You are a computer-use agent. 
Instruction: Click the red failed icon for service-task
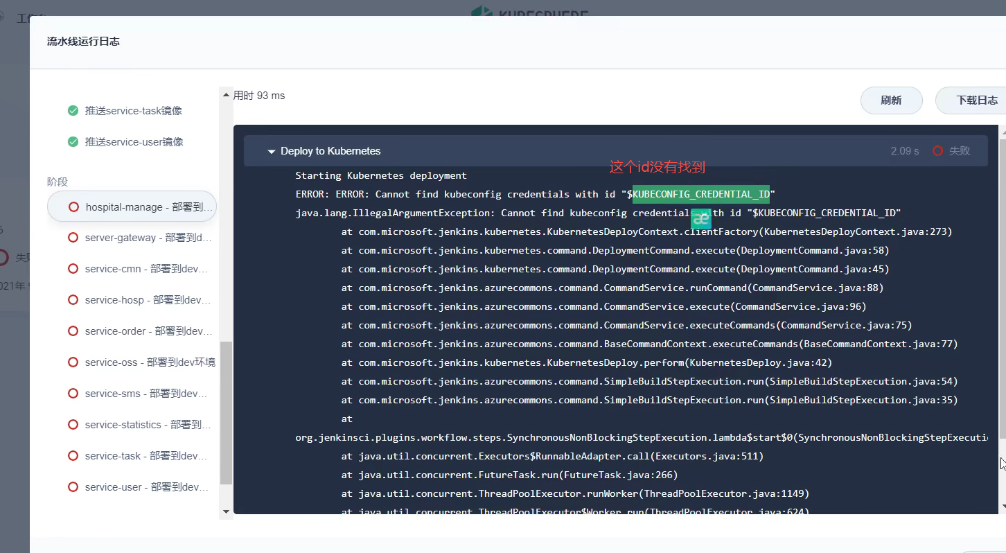73,456
